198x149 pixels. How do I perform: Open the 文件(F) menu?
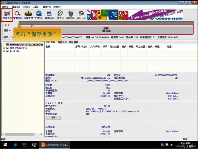tap(6, 7)
